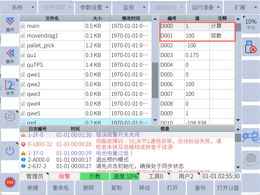Click the document icon beside pallet_pick
The image size is (260, 195).
[23, 46]
